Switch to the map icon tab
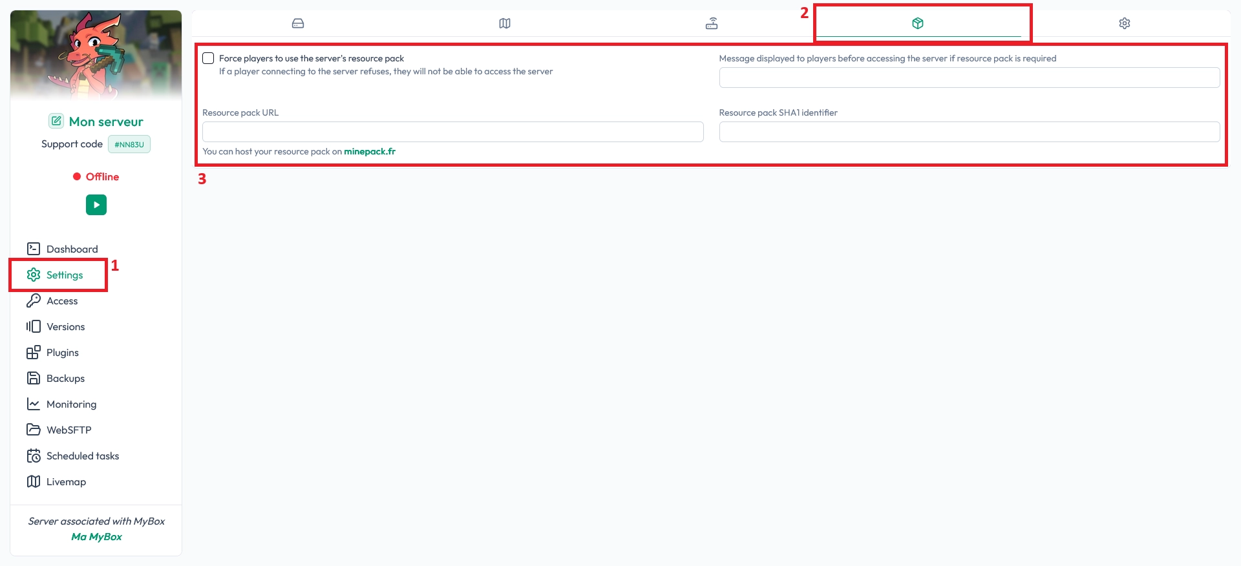The width and height of the screenshot is (1241, 566). click(505, 23)
